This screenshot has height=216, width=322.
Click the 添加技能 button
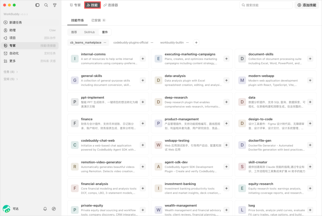tap(307, 5)
